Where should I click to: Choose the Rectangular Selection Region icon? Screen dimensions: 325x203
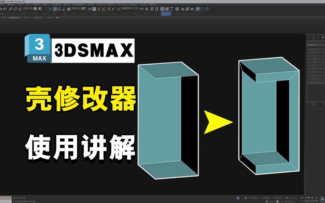(x=45, y=9)
